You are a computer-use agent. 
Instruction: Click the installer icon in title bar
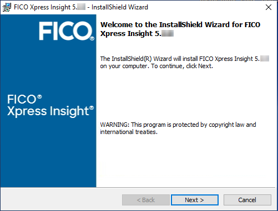click(7, 7)
